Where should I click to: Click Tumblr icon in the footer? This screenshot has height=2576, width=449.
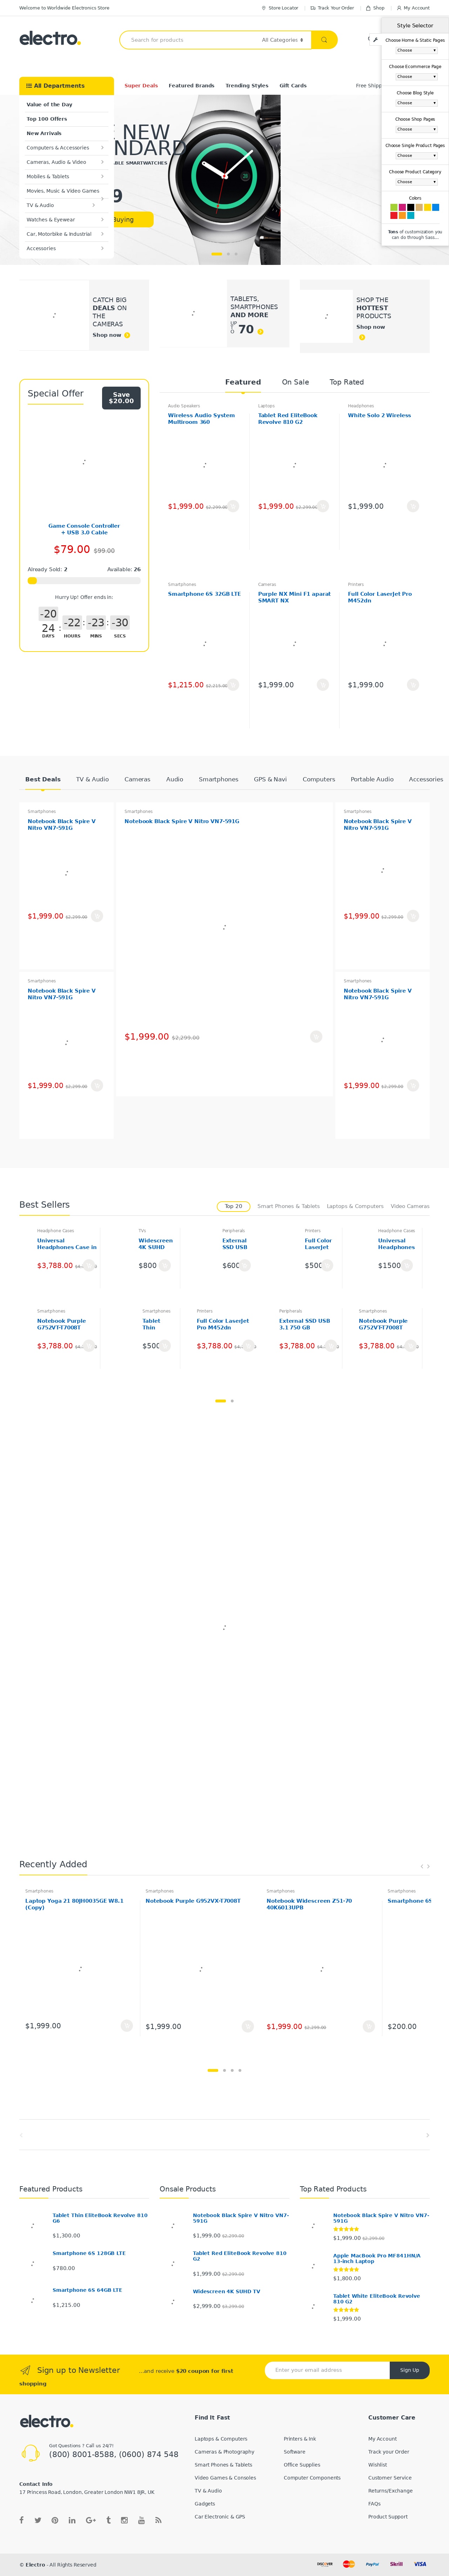click(108, 2520)
